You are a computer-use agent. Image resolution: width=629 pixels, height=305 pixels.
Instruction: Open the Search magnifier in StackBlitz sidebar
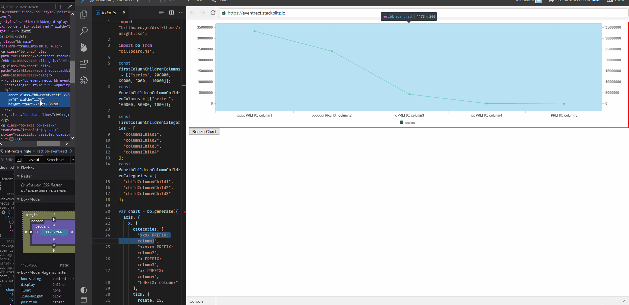[84, 31]
